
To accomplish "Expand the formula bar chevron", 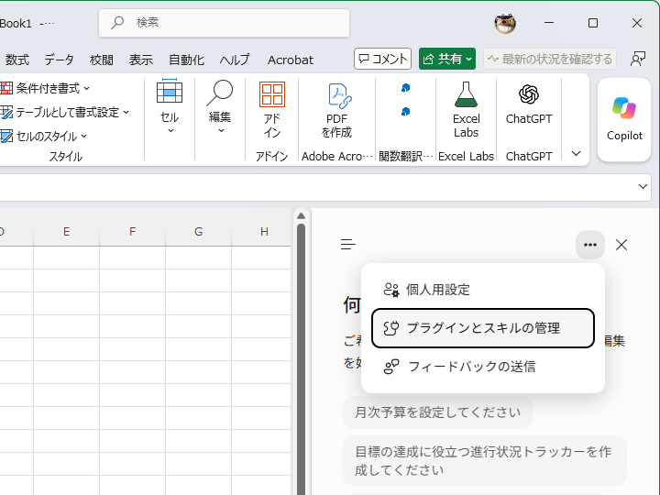I will (x=643, y=186).
